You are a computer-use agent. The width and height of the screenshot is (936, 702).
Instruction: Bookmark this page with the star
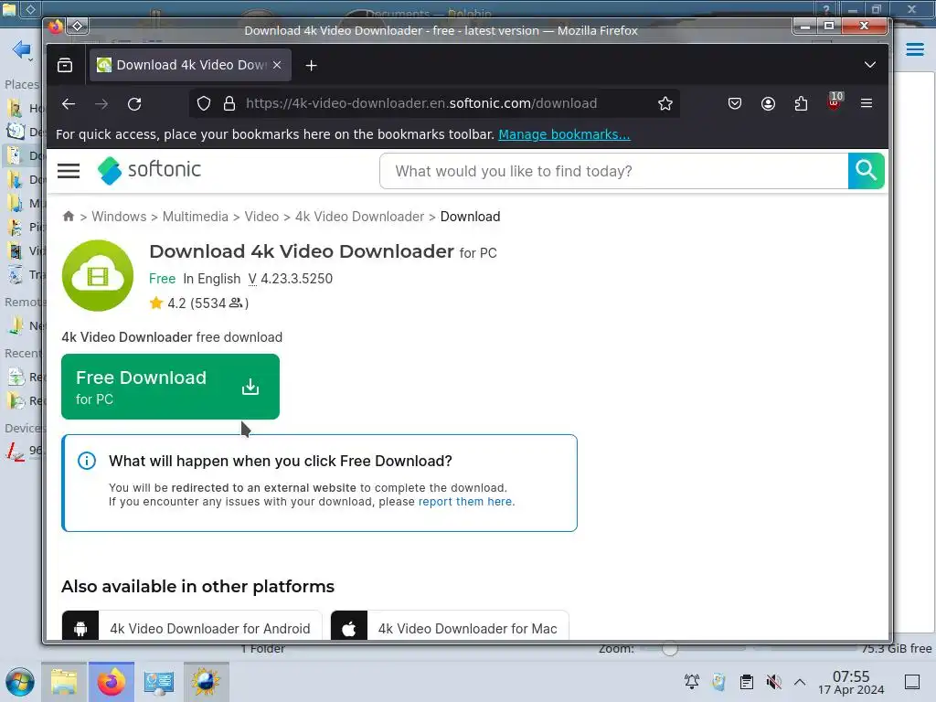[665, 104]
